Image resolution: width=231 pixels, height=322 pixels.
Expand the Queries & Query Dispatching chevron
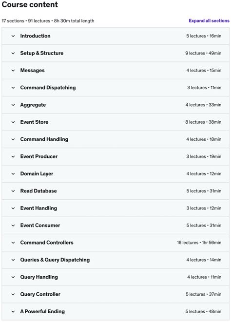tap(13, 260)
